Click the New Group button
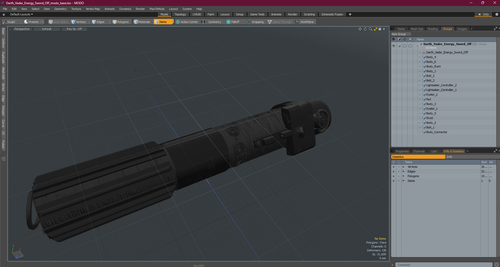The width and height of the screenshot is (500, 267). point(401,34)
